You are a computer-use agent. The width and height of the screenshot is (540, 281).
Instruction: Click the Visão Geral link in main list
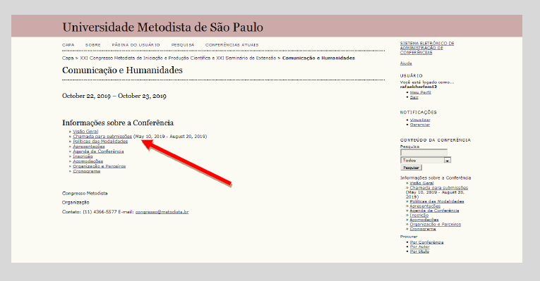click(x=85, y=132)
